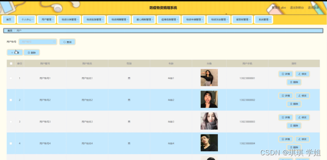Click phone number 13823888882
This screenshot has height=160, width=327.
[247, 100]
